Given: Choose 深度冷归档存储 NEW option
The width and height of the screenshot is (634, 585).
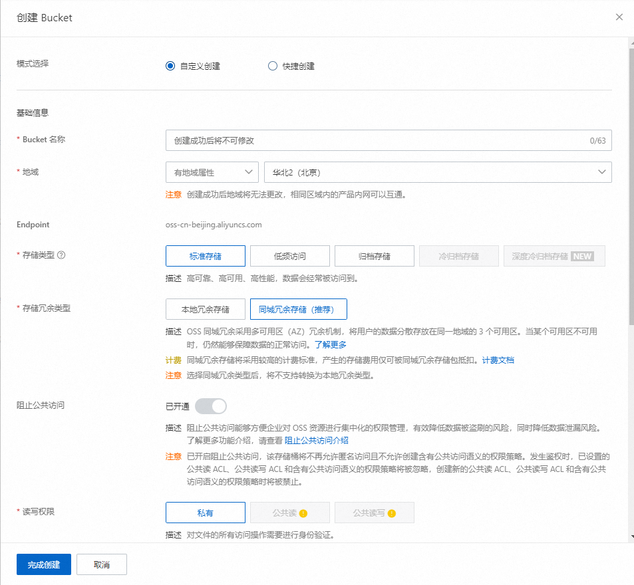Looking at the screenshot, I should [x=554, y=256].
